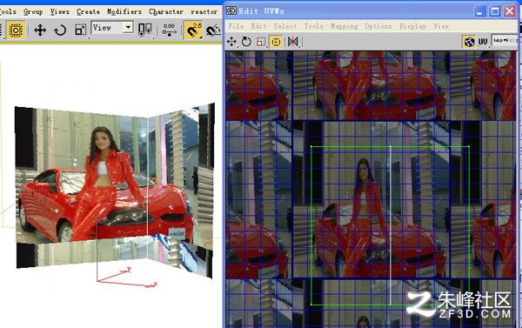Open the Edit menu in Edit UVWs
Viewport: 522px width, 328px height.
pyautogui.click(x=258, y=26)
